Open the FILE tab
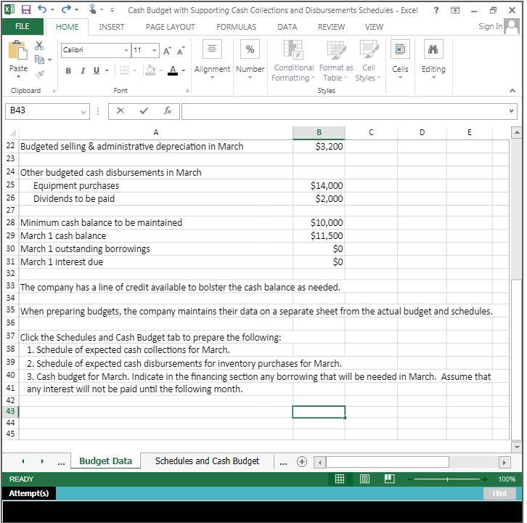This screenshot has width=527, height=523. [x=23, y=26]
